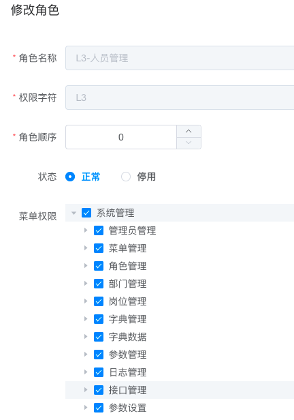Click the 角色顺序 form label
This screenshot has height=420, width=294.
tap(37, 137)
